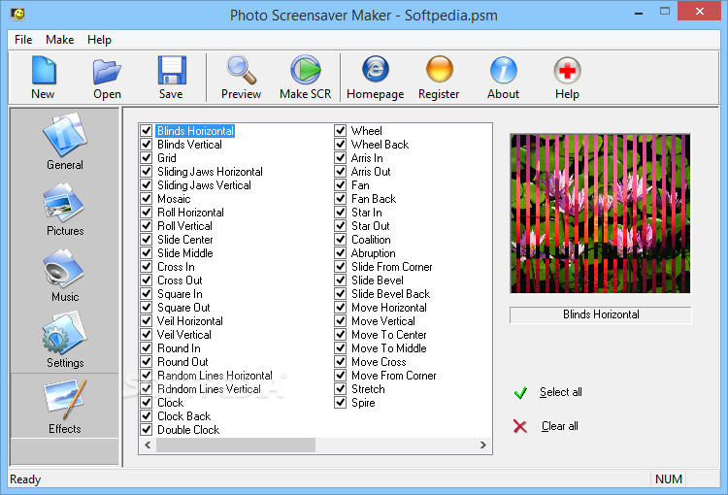
Task: Select the Slide From Corner effect name
Action: pyautogui.click(x=392, y=267)
